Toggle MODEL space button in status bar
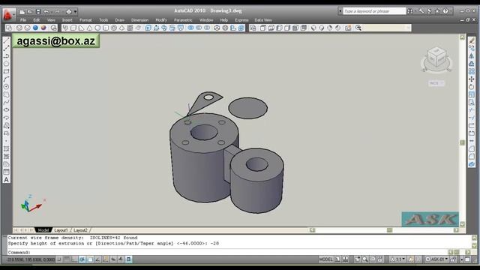Image resolution: width=480 pixels, height=270 pixels. click(x=325, y=259)
